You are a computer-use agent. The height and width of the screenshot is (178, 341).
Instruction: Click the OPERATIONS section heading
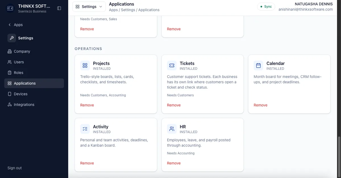click(88, 49)
